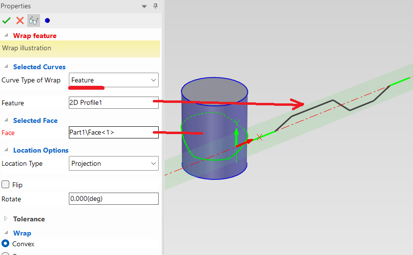The width and height of the screenshot is (413, 255).
Task: Click the Wrap illustration text box
Action: 80,49
